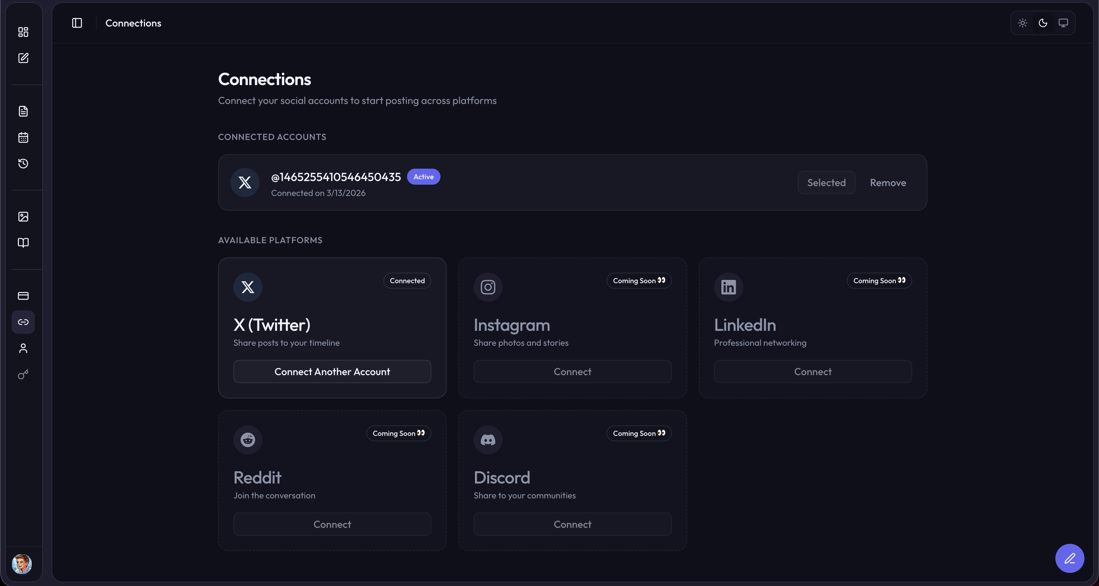Switch to system theme monitor icon
This screenshot has width=1099, height=586.
(1063, 23)
